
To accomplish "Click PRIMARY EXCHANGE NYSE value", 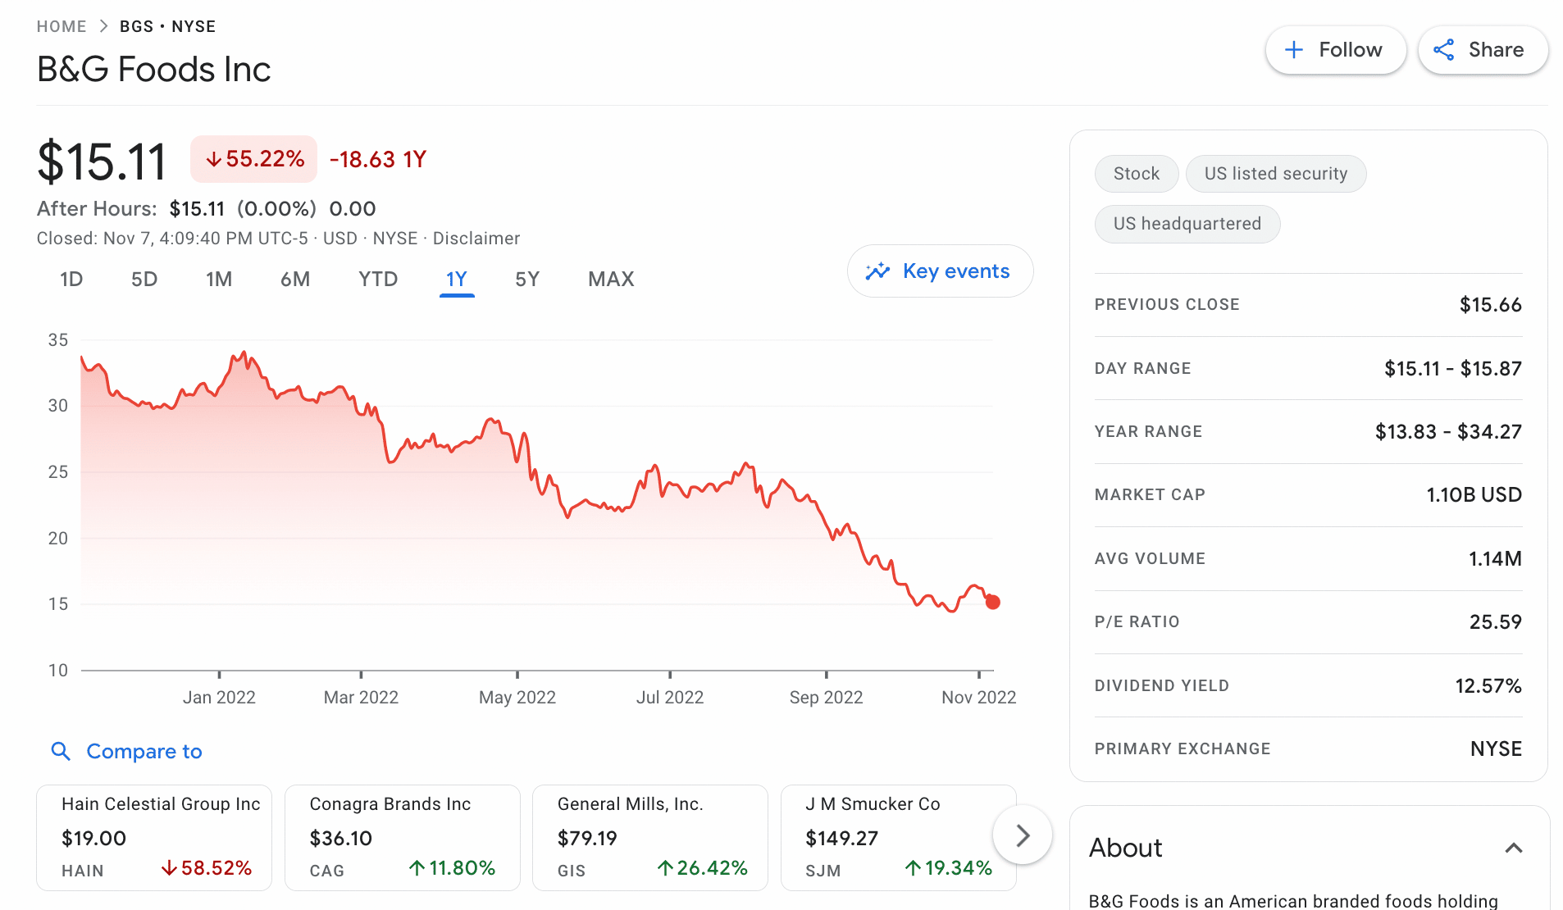I will tap(1496, 749).
